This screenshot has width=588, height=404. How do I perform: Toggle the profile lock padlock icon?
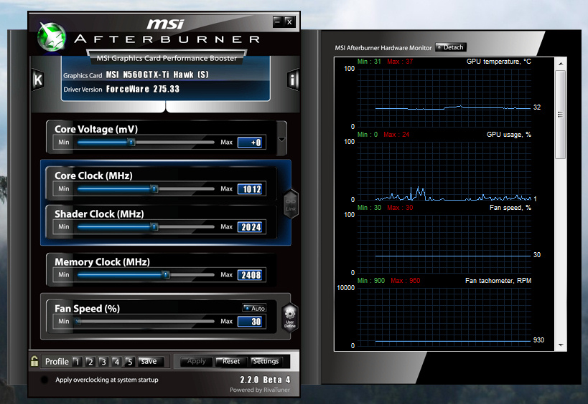[34, 361]
